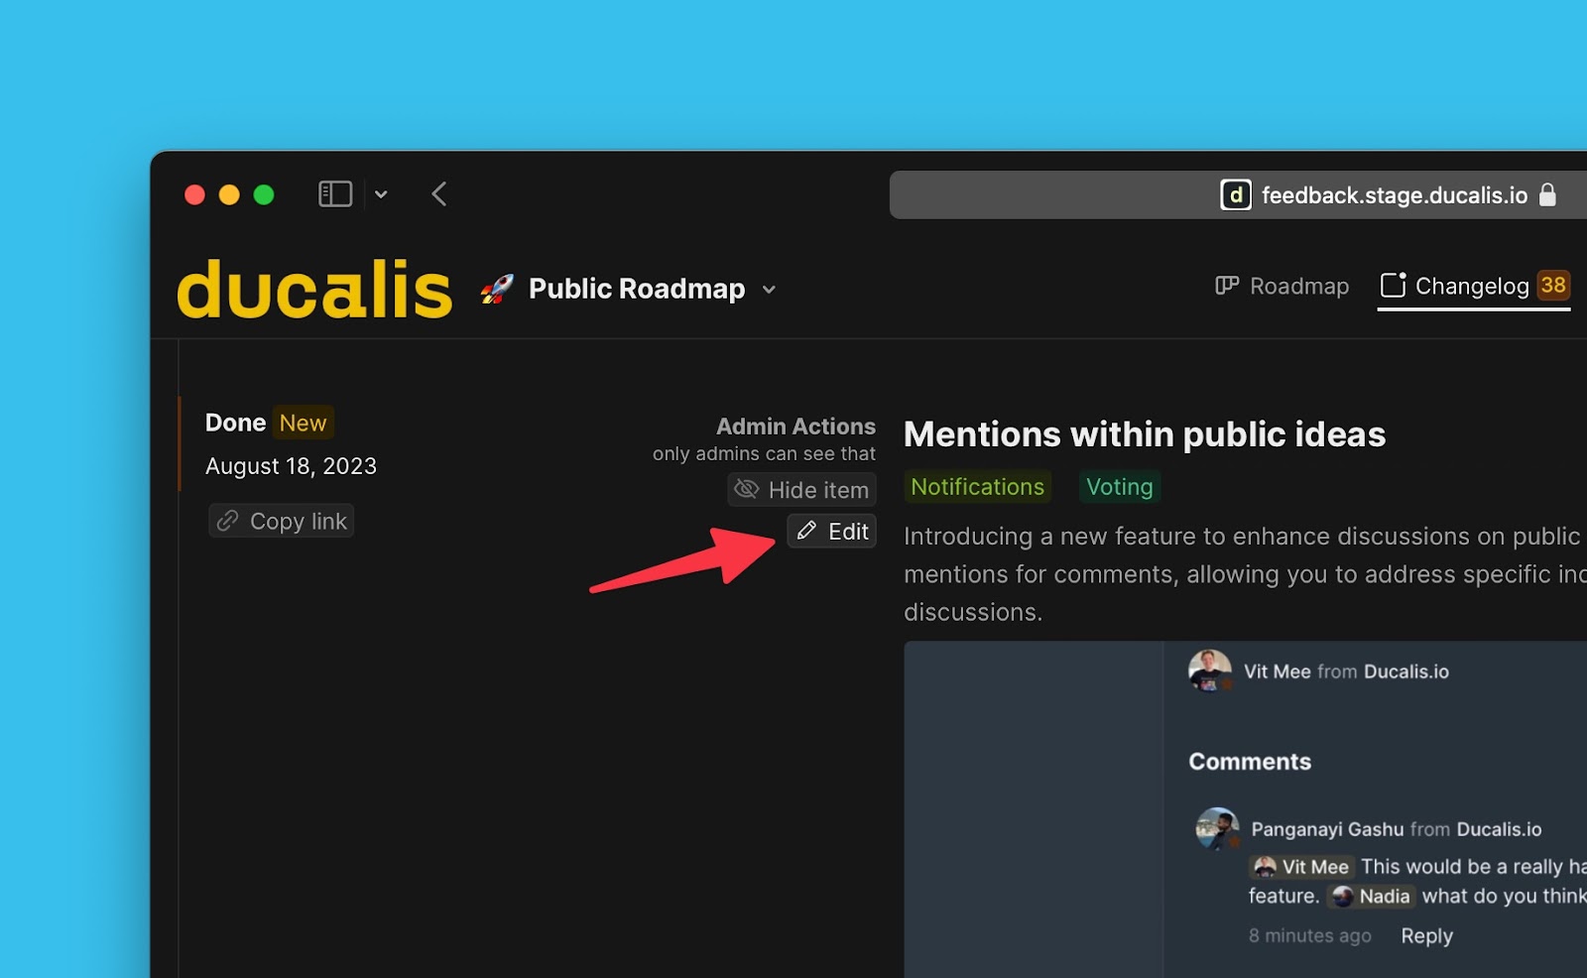Image resolution: width=1587 pixels, height=978 pixels.
Task: Click Panganayi Gashu's avatar picture
Action: (x=1217, y=828)
